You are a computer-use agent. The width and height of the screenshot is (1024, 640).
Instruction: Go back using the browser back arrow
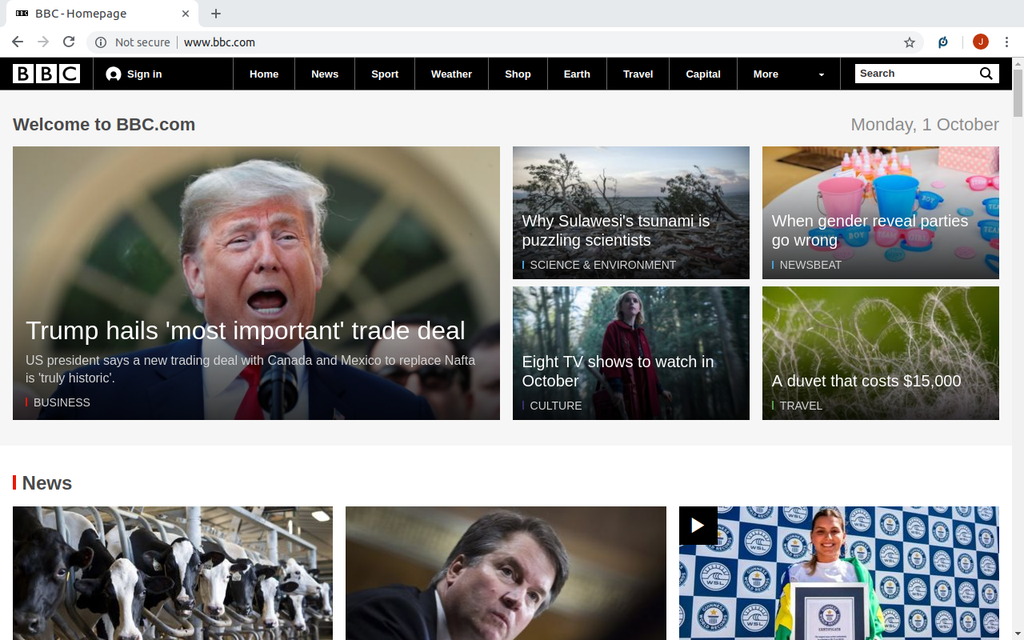point(18,42)
